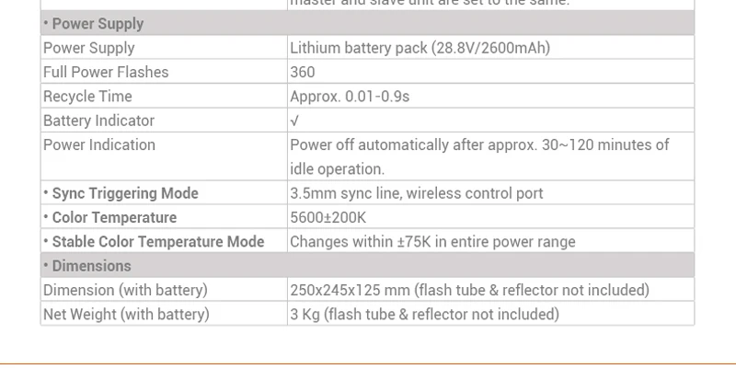Select the Dimension (with battery) label
The width and height of the screenshot is (736, 380).
[x=125, y=290]
